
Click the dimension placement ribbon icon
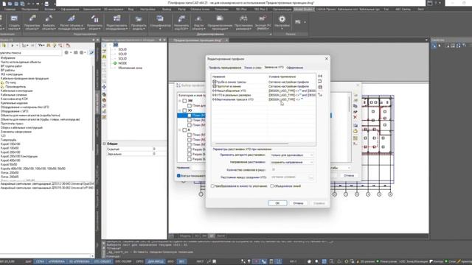(x=243, y=19)
